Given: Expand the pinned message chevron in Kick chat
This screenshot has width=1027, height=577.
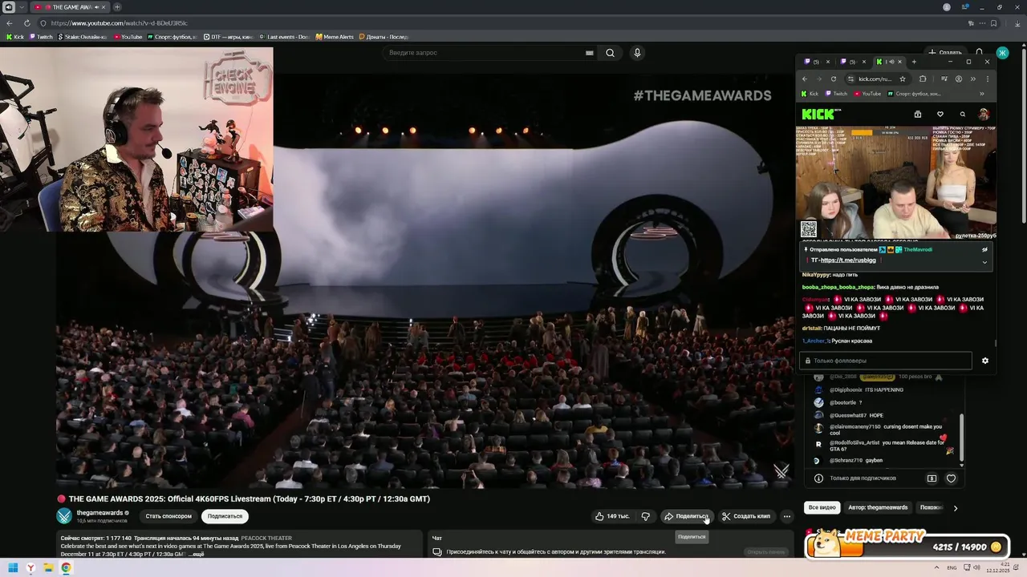Looking at the screenshot, I should pos(984,262).
